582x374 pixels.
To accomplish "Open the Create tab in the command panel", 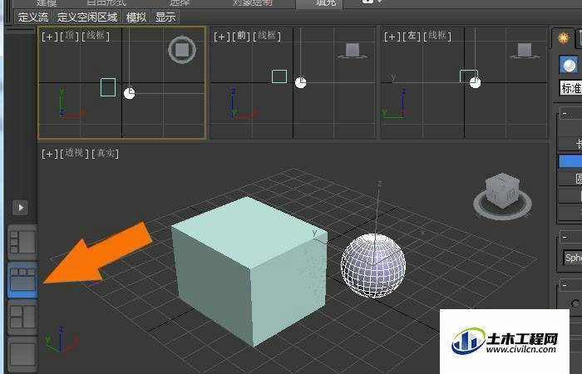I will [563, 38].
